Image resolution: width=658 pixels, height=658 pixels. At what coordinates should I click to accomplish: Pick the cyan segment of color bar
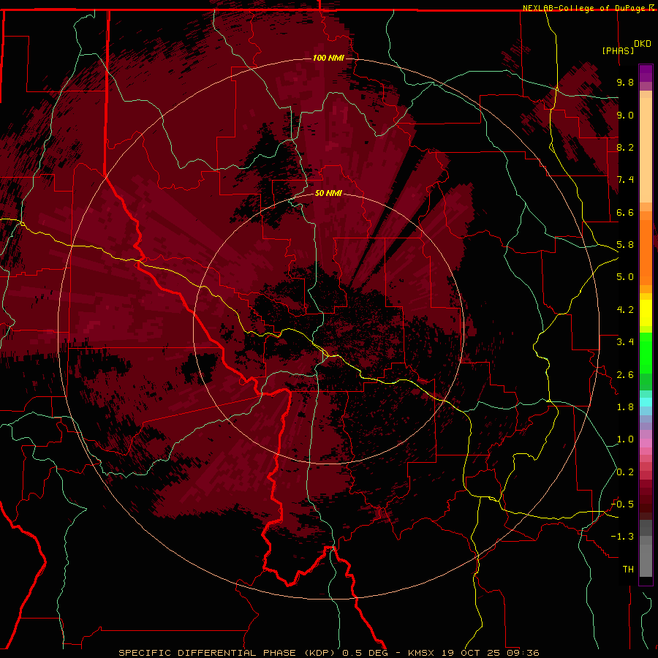646,402
